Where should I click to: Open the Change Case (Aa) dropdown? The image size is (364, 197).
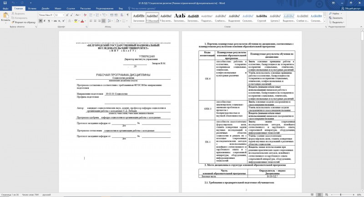click(78, 15)
